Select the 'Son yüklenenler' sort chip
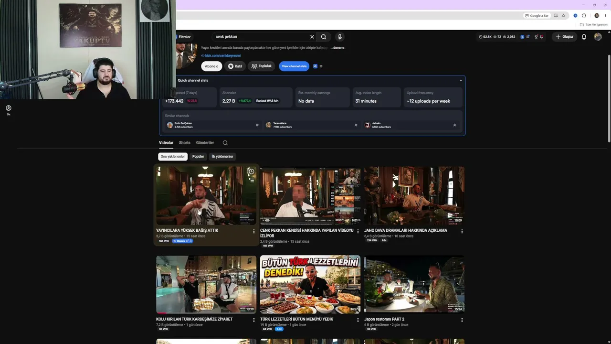Viewport: 611px width, 344px height. pos(173,157)
